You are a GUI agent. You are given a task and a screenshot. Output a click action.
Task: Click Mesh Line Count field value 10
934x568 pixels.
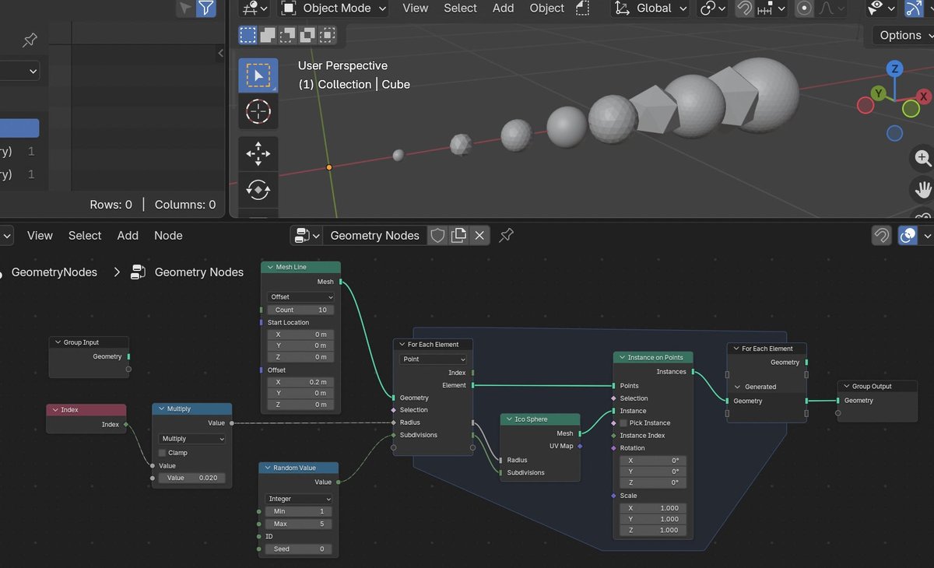301,310
